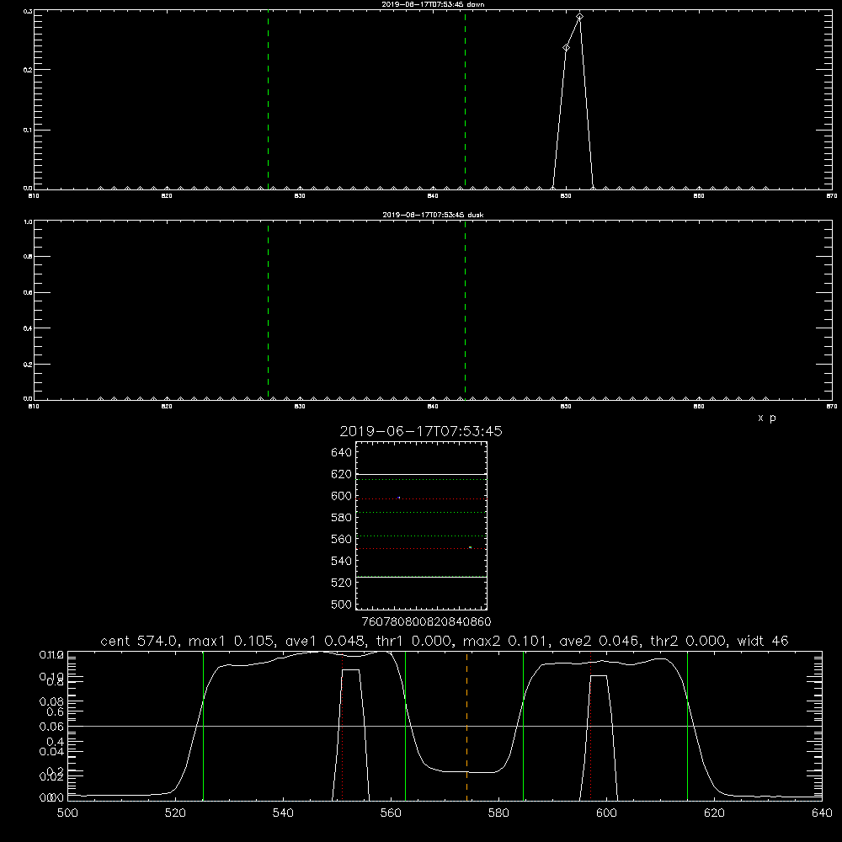Click the "0.06" y-axis label of the bottom plot
This screenshot has height=842, width=842.
(x=52, y=727)
